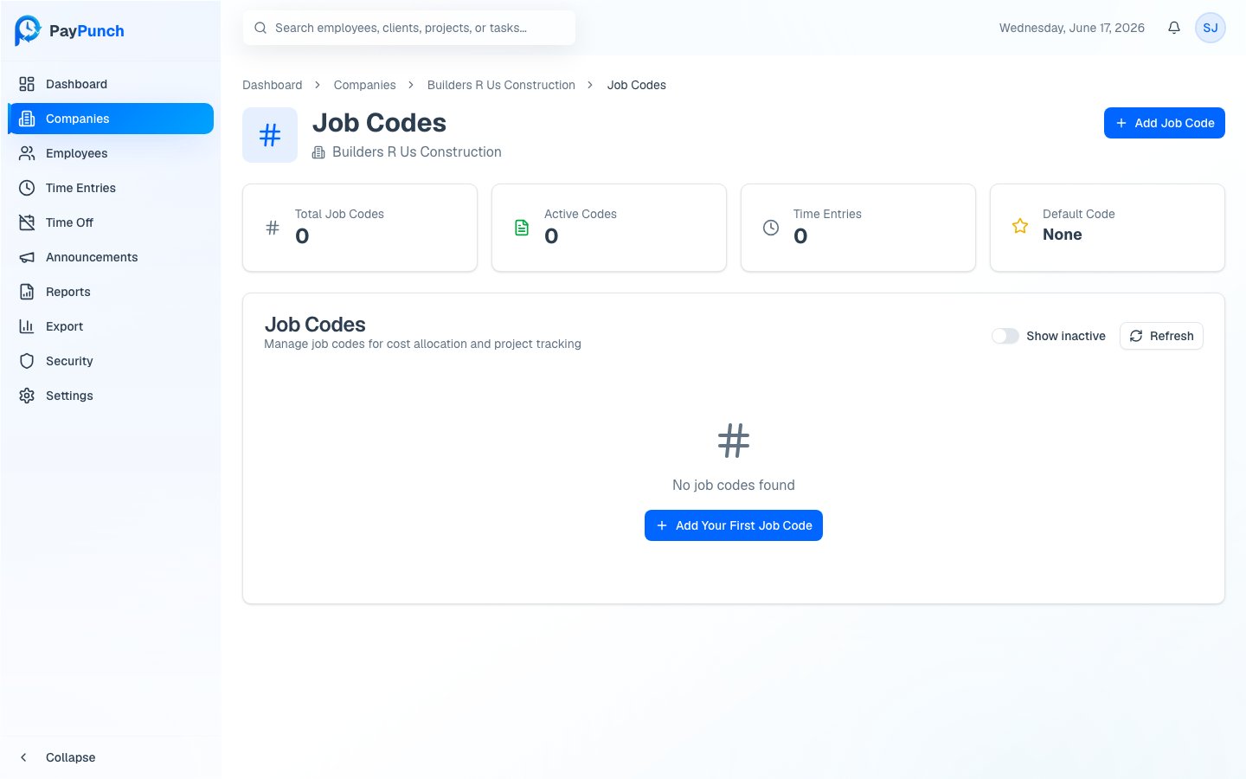
Task: Click the Show inactive label
Action: (x=1066, y=336)
